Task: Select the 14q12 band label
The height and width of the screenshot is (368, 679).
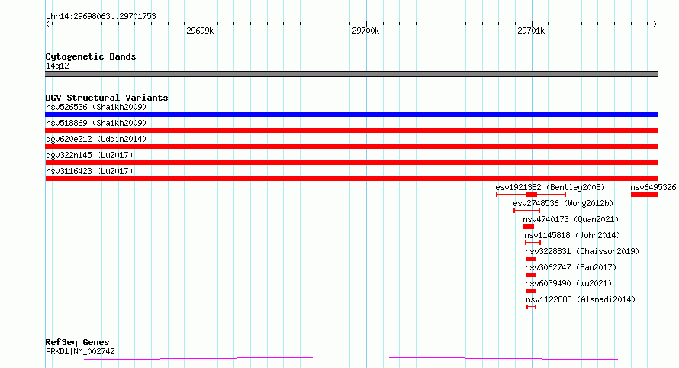Action: pos(57,66)
